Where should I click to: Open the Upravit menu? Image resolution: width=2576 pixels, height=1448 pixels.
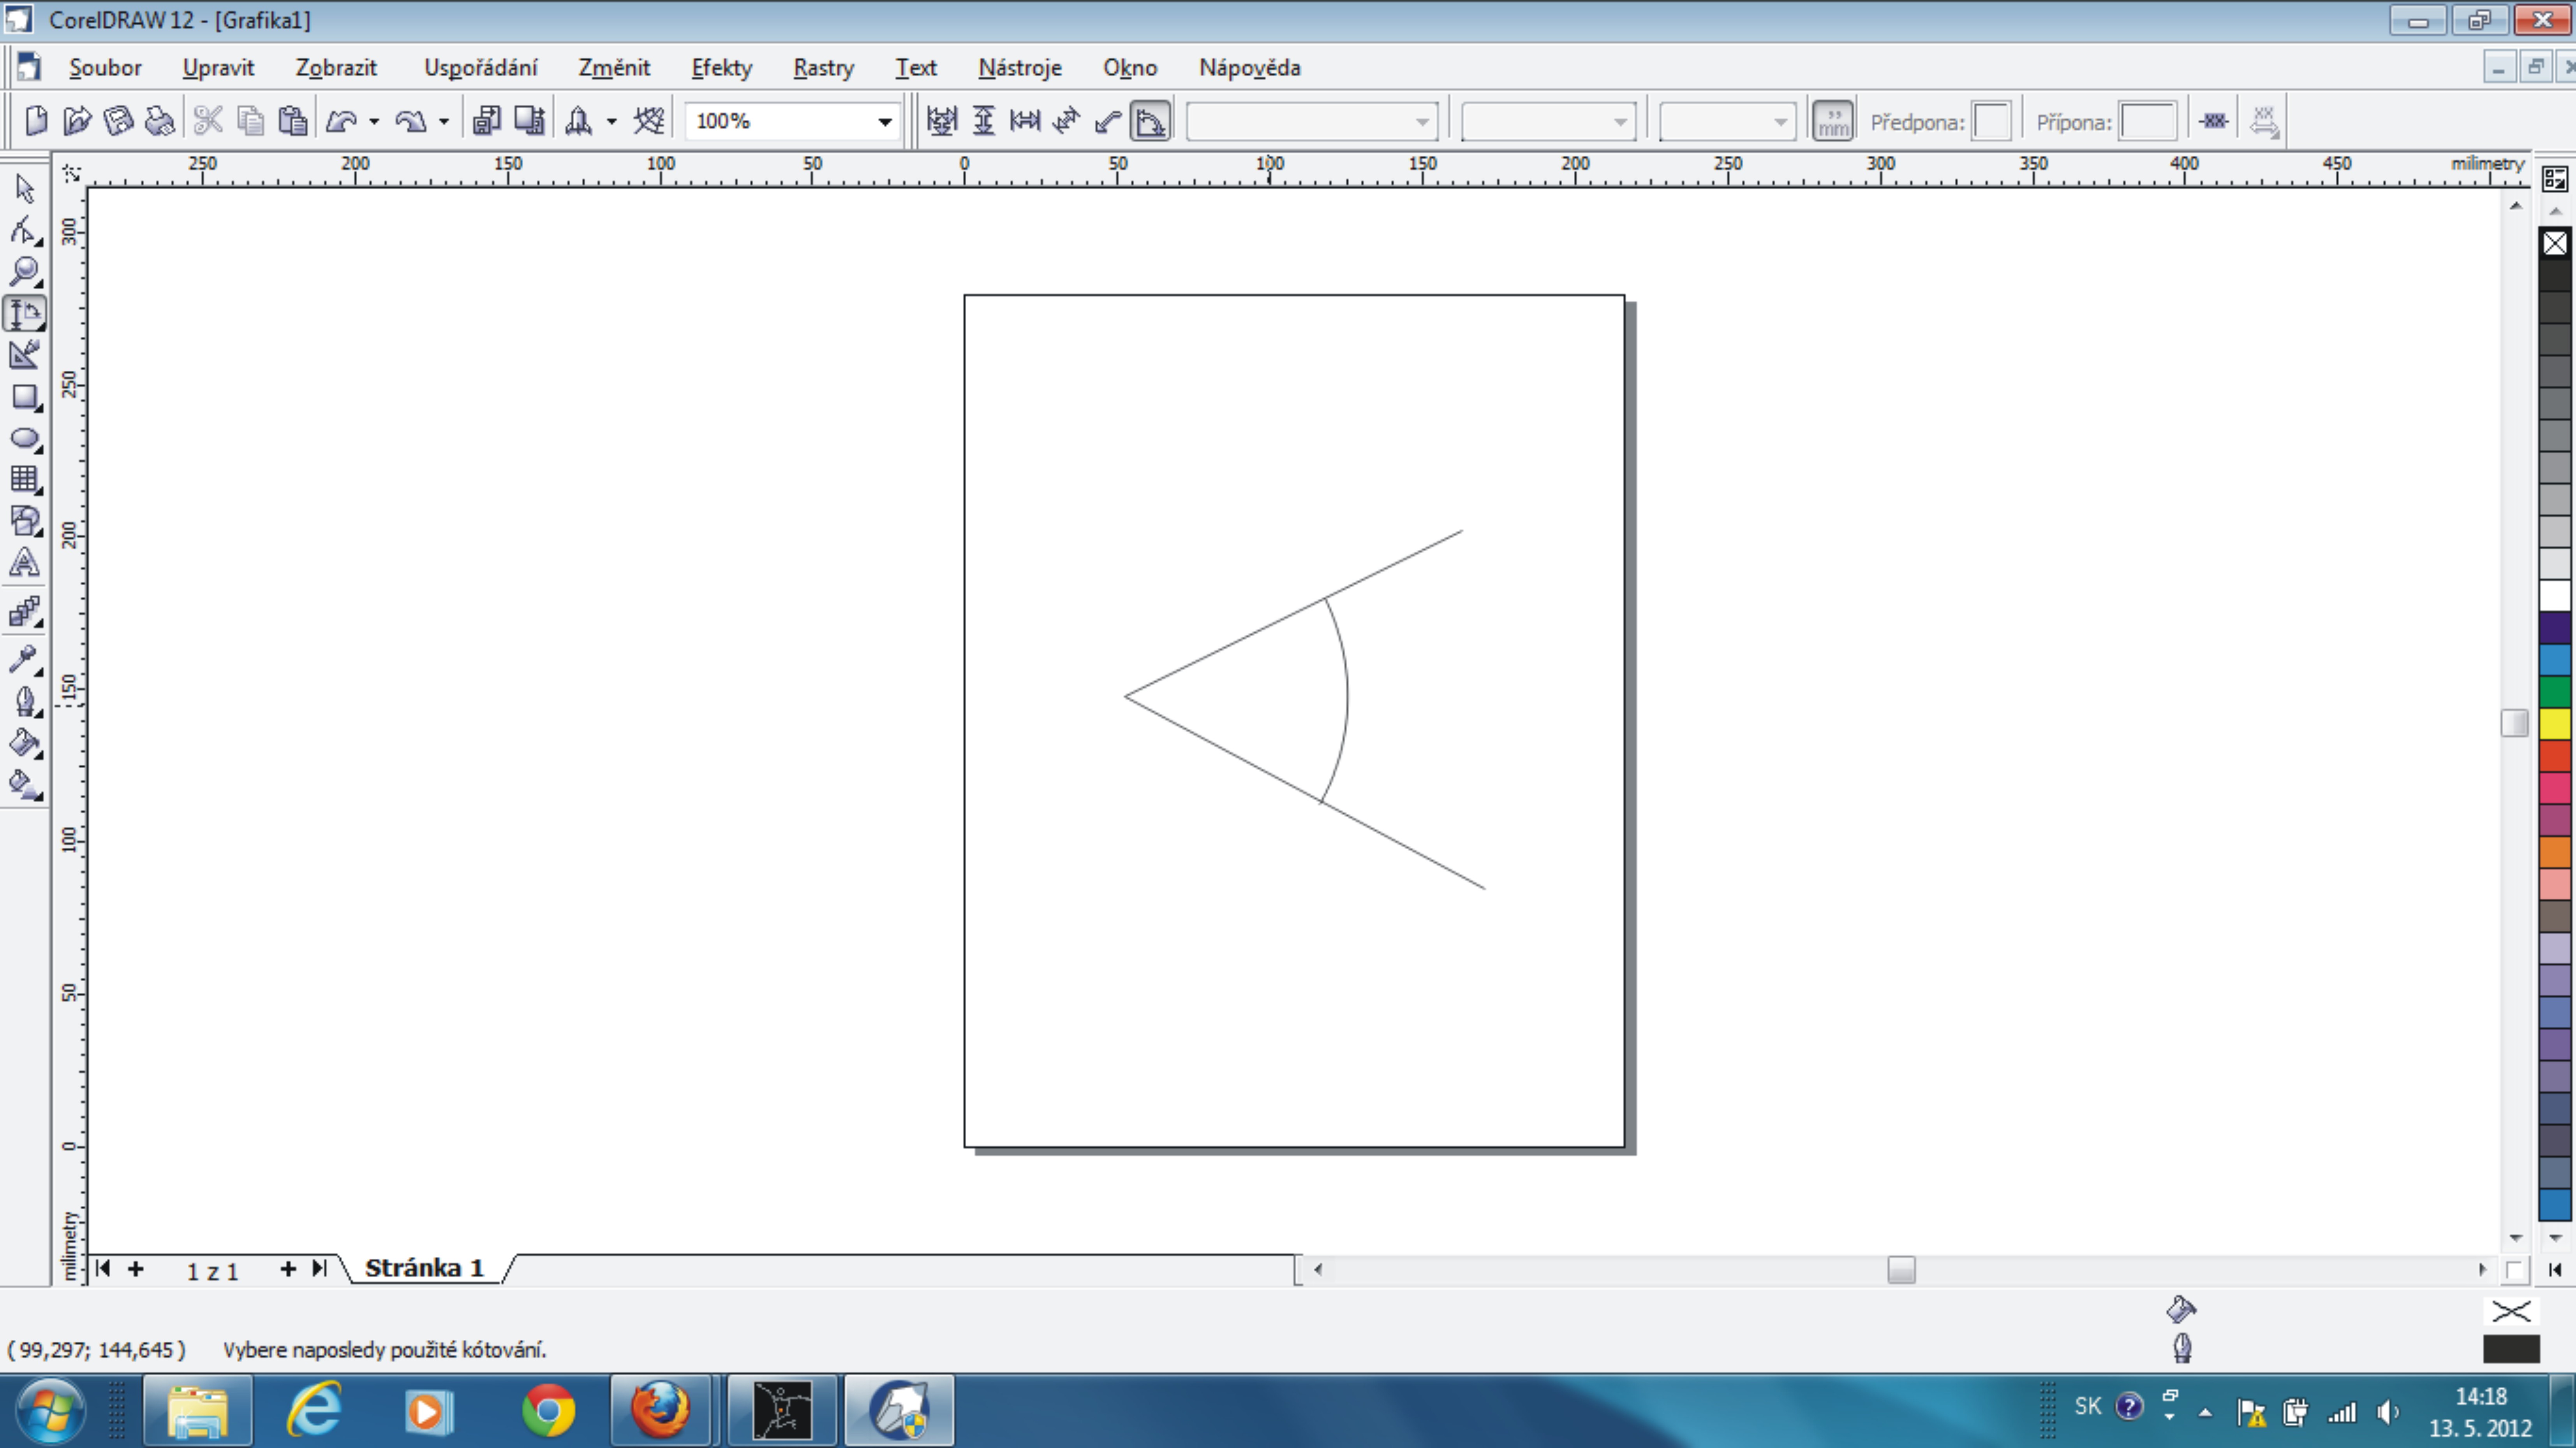218,68
